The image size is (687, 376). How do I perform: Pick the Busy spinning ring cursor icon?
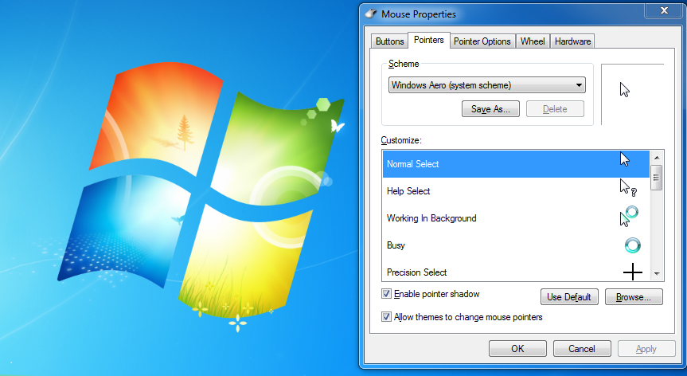click(632, 245)
